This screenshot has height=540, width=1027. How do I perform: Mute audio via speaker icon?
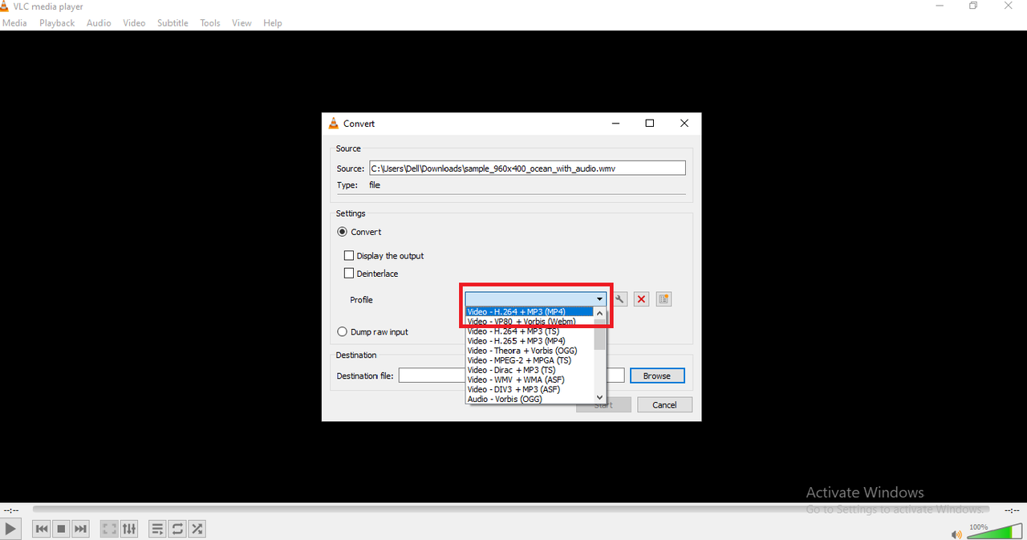(x=956, y=534)
